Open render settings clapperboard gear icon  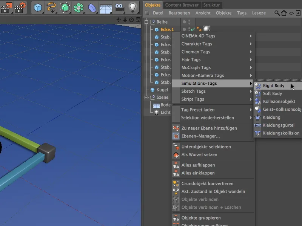point(20,7)
